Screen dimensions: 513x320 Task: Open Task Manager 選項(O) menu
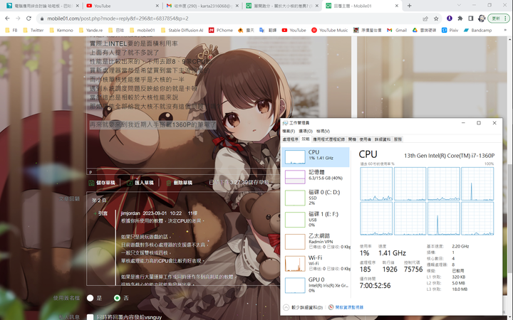click(306, 131)
